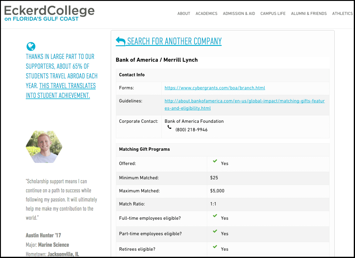
Task: Click Austin Hunter's hexagon photo
Action: tap(44, 147)
